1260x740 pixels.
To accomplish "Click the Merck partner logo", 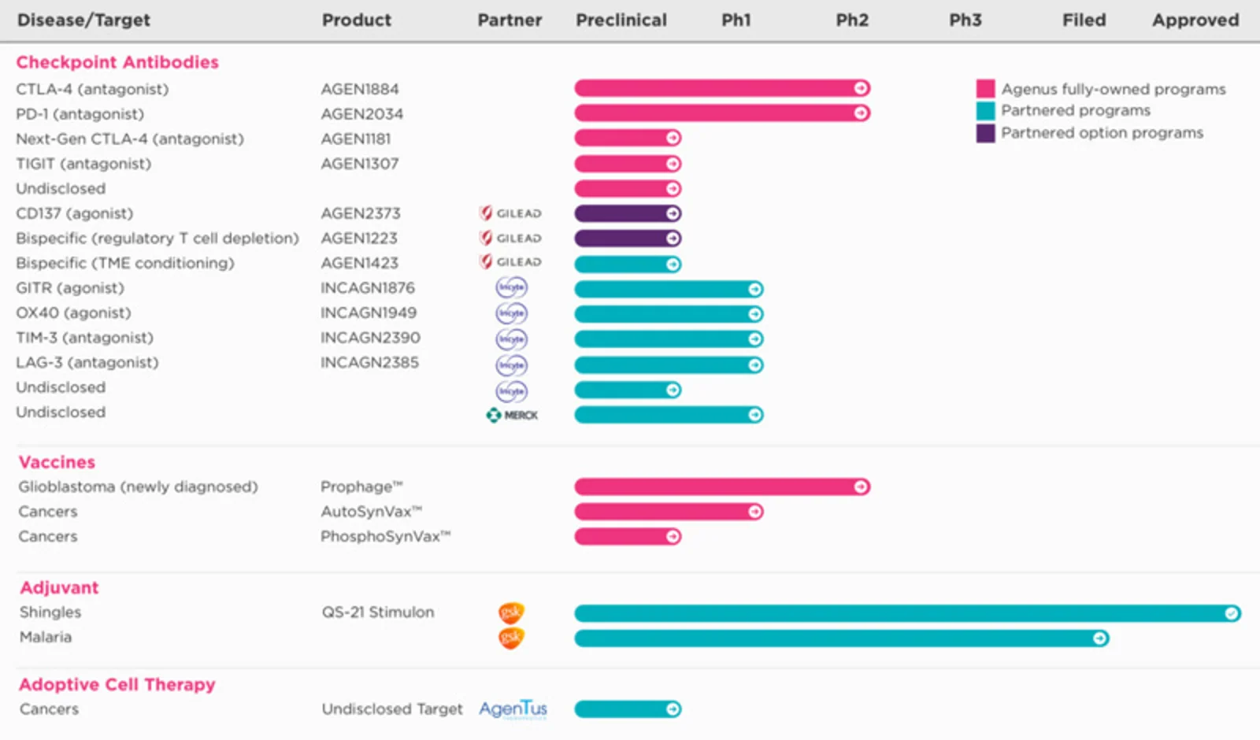I will tap(512, 415).
